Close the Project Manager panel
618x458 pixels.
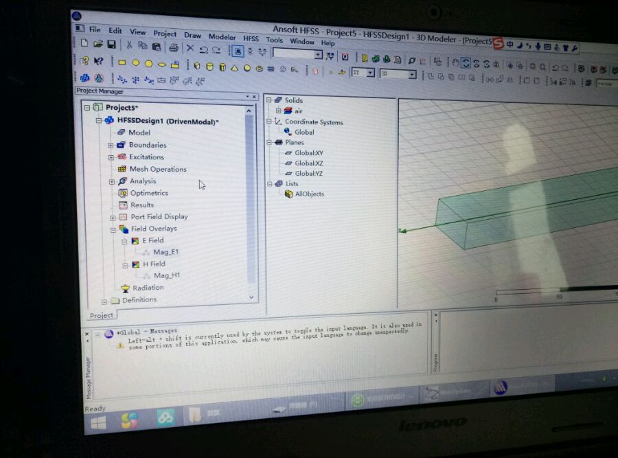point(254,97)
